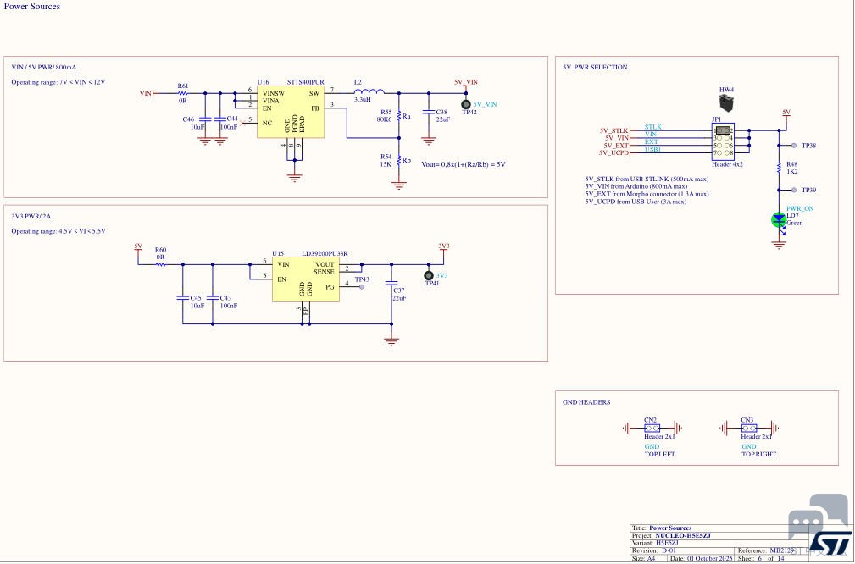
Task: Click the "TOP RIGHT" label under CN3
Action: [758, 455]
